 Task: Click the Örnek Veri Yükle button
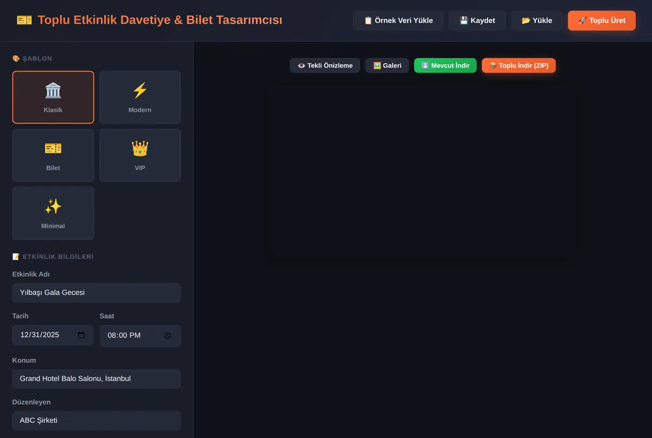[398, 21]
